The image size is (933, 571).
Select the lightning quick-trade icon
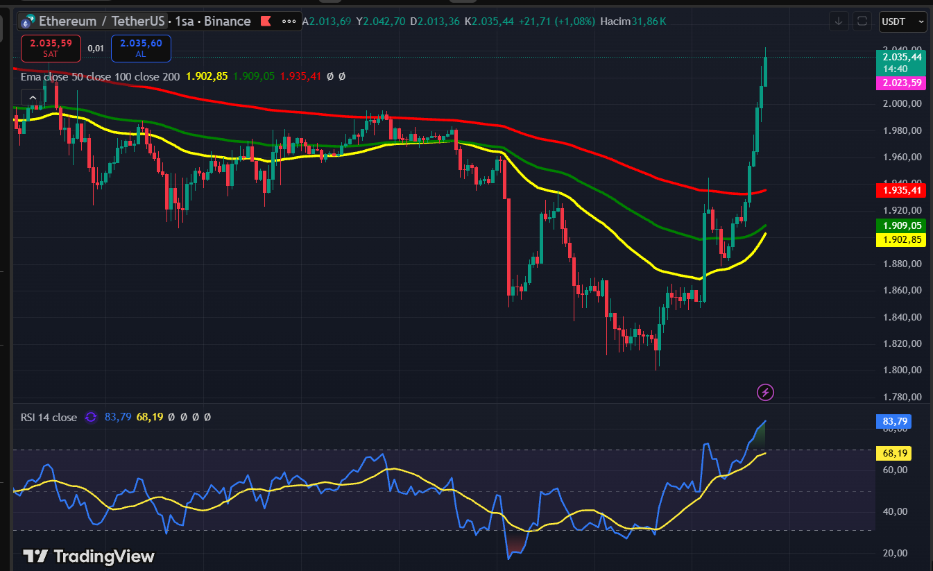point(764,392)
